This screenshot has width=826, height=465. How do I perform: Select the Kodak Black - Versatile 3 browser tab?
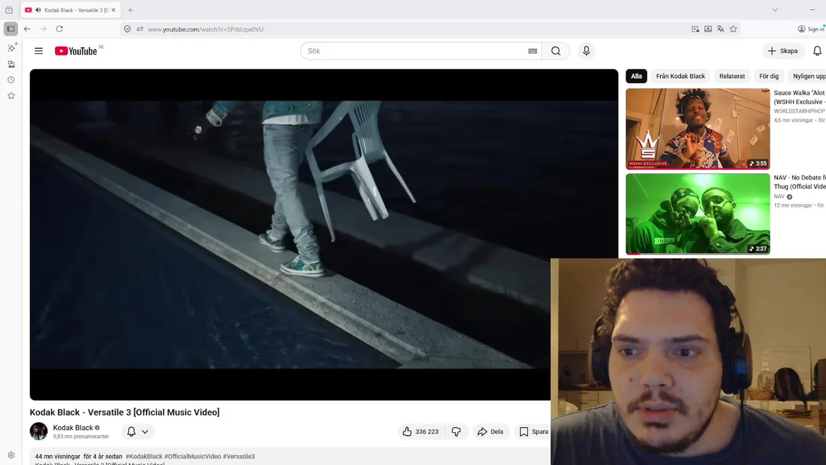coord(71,10)
